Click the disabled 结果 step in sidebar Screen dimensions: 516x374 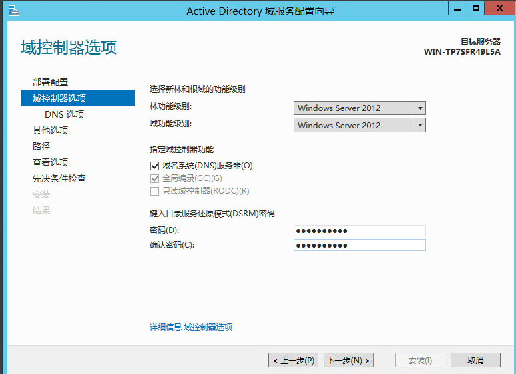pyautogui.click(x=41, y=210)
